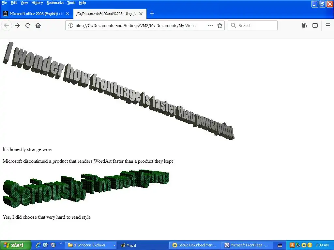
Task: Expand Windows Explorer group dropdown arrow
Action: pos(114,245)
